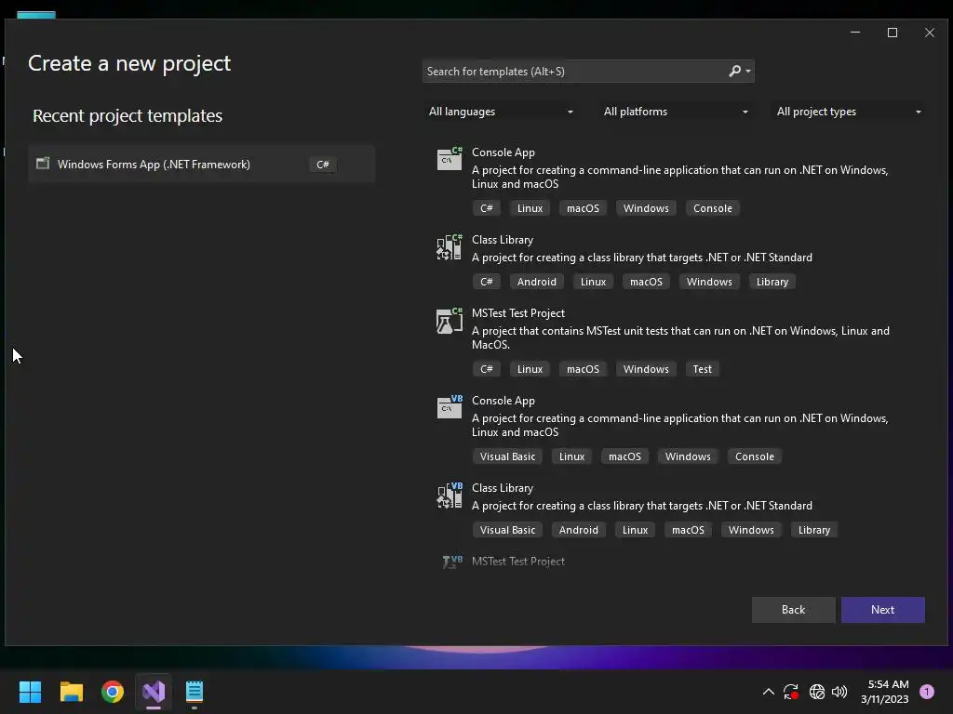Image resolution: width=953 pixels, height=714 pixels.
Task: Click the VB Console App template icon
Action: click(450, 407)
